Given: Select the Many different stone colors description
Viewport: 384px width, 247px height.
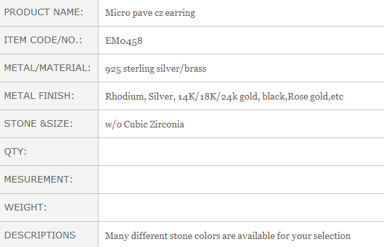Looking at the screenshot, I should (x=228, y=236).
